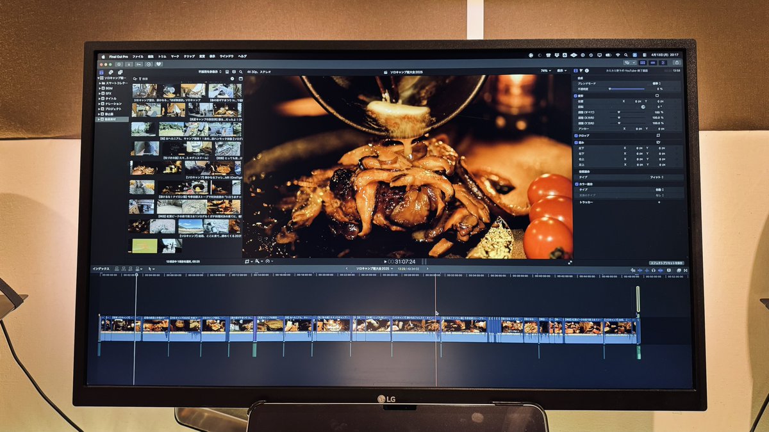Select the green clip thumbnail in browser
Viewport: 769px width, 432px height.
145,245
